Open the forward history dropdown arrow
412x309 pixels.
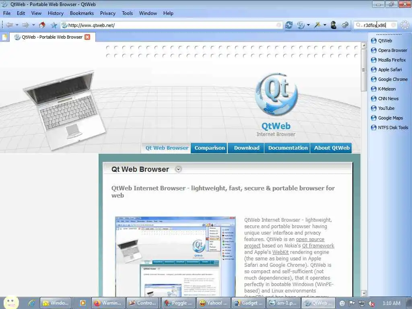(34, 25)
